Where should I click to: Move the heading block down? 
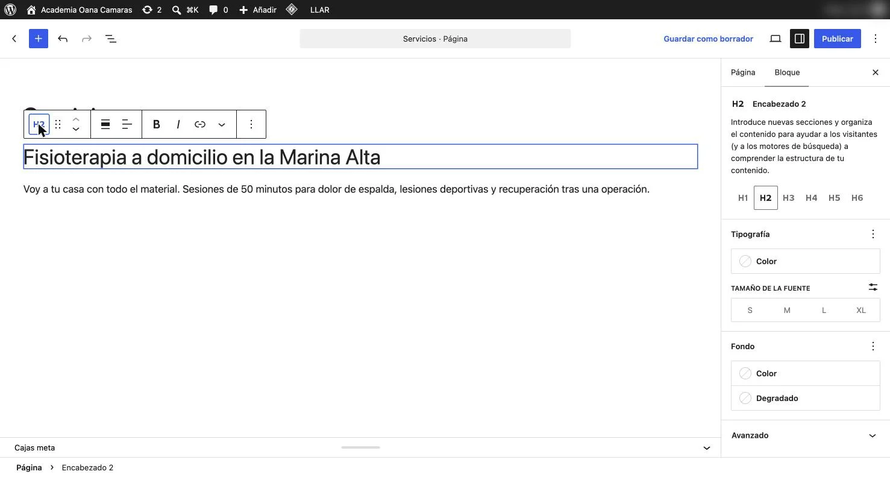pos(76,130)
